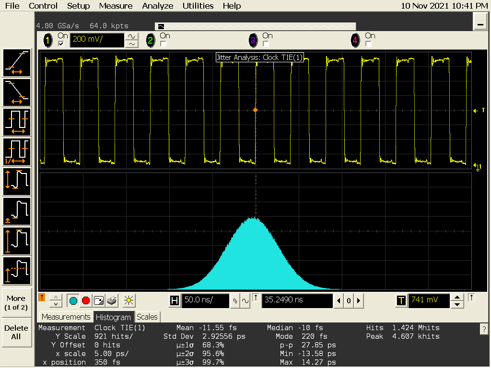491x368 pixels.
Task: Click the Delete All button
Action: pyautogui.click(x=16, y=332)
